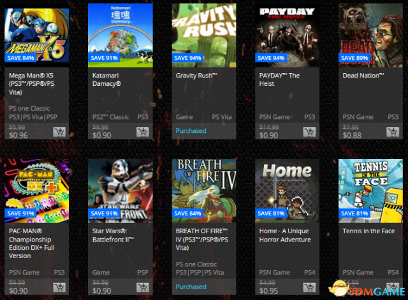Open the Mega Man X5 cover image

[37, 36]
